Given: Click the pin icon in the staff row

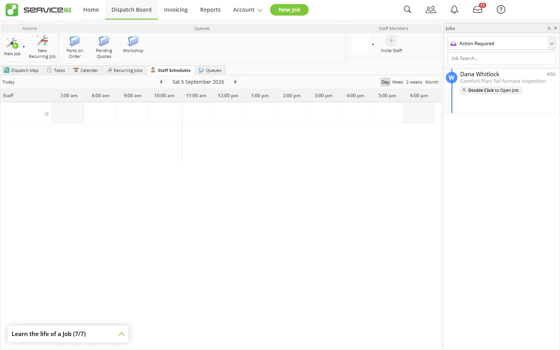Looking at the screenshot, I should 46,114.
